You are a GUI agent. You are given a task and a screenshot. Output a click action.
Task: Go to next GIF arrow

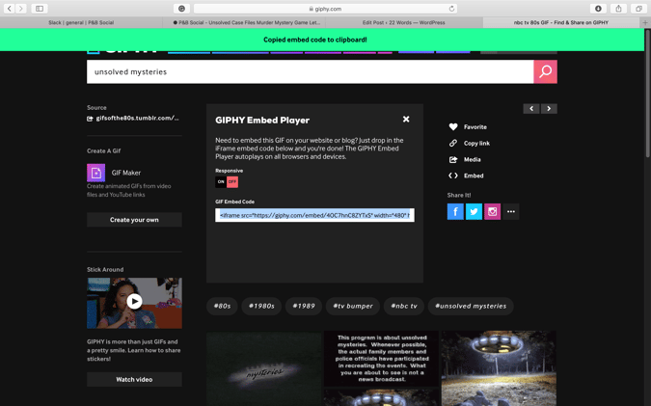[x=549, y=109]
